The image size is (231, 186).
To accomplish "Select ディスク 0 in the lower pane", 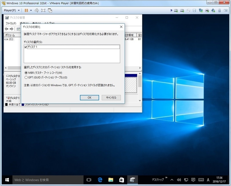I will (x=13, y=81).
